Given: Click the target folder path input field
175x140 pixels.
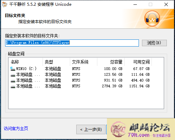Looking at the screenshot, I should [72, 43].
